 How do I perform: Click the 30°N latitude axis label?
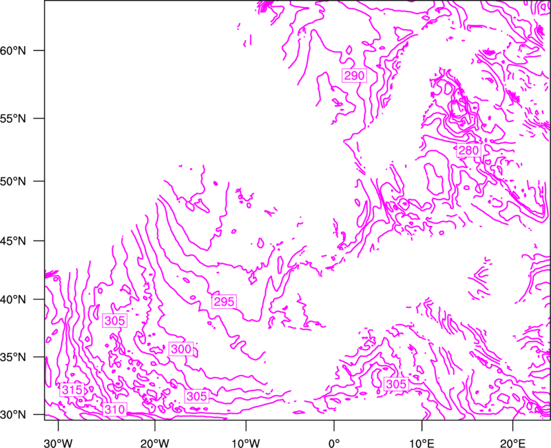click(13, 415)
